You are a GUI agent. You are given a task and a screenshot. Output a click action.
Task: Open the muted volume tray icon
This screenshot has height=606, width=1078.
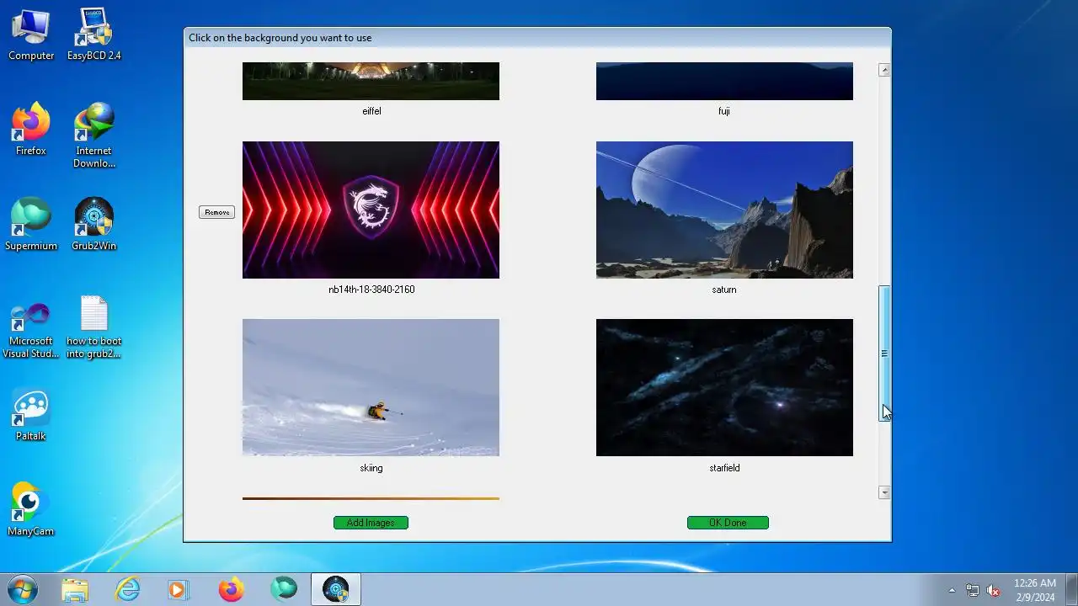[x=994, y=590]
